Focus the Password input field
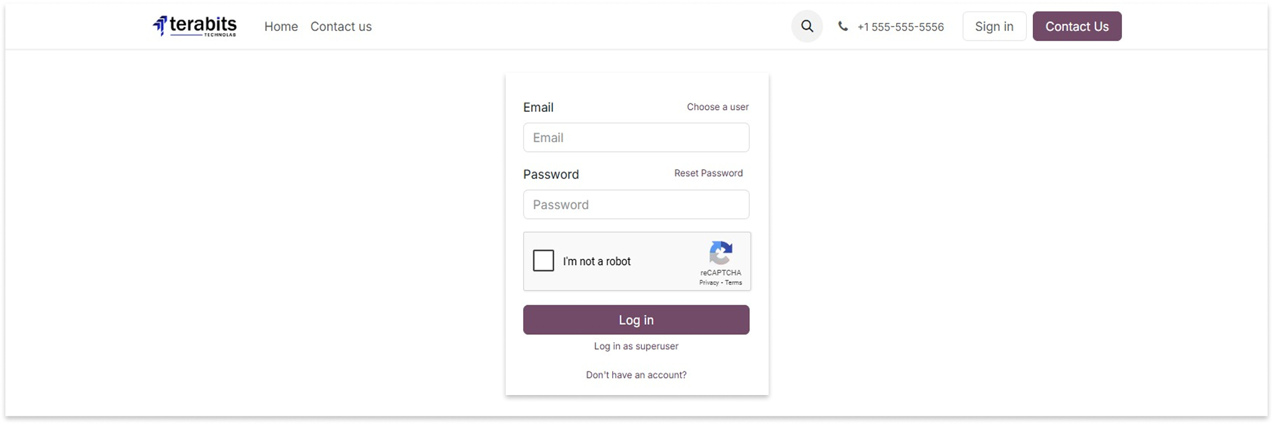Viewport: 1273px width, 424px height. pyautogui.click(x=636, y=204)
